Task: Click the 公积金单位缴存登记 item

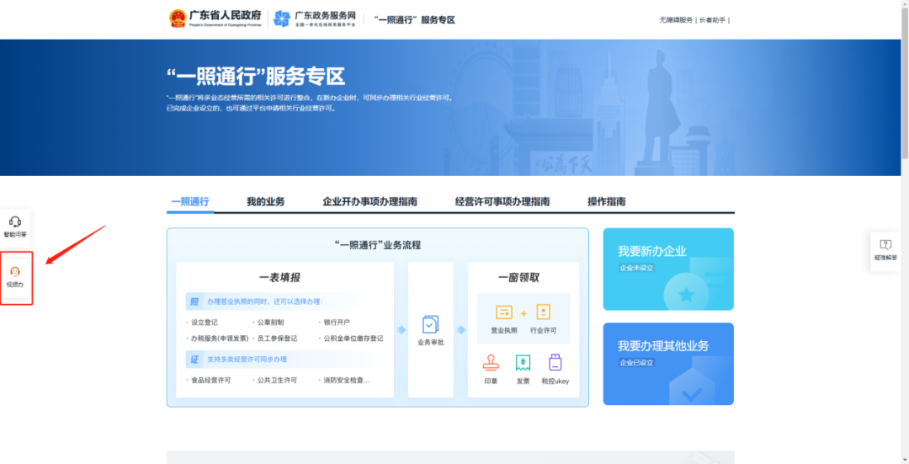Action: (353, 339)
